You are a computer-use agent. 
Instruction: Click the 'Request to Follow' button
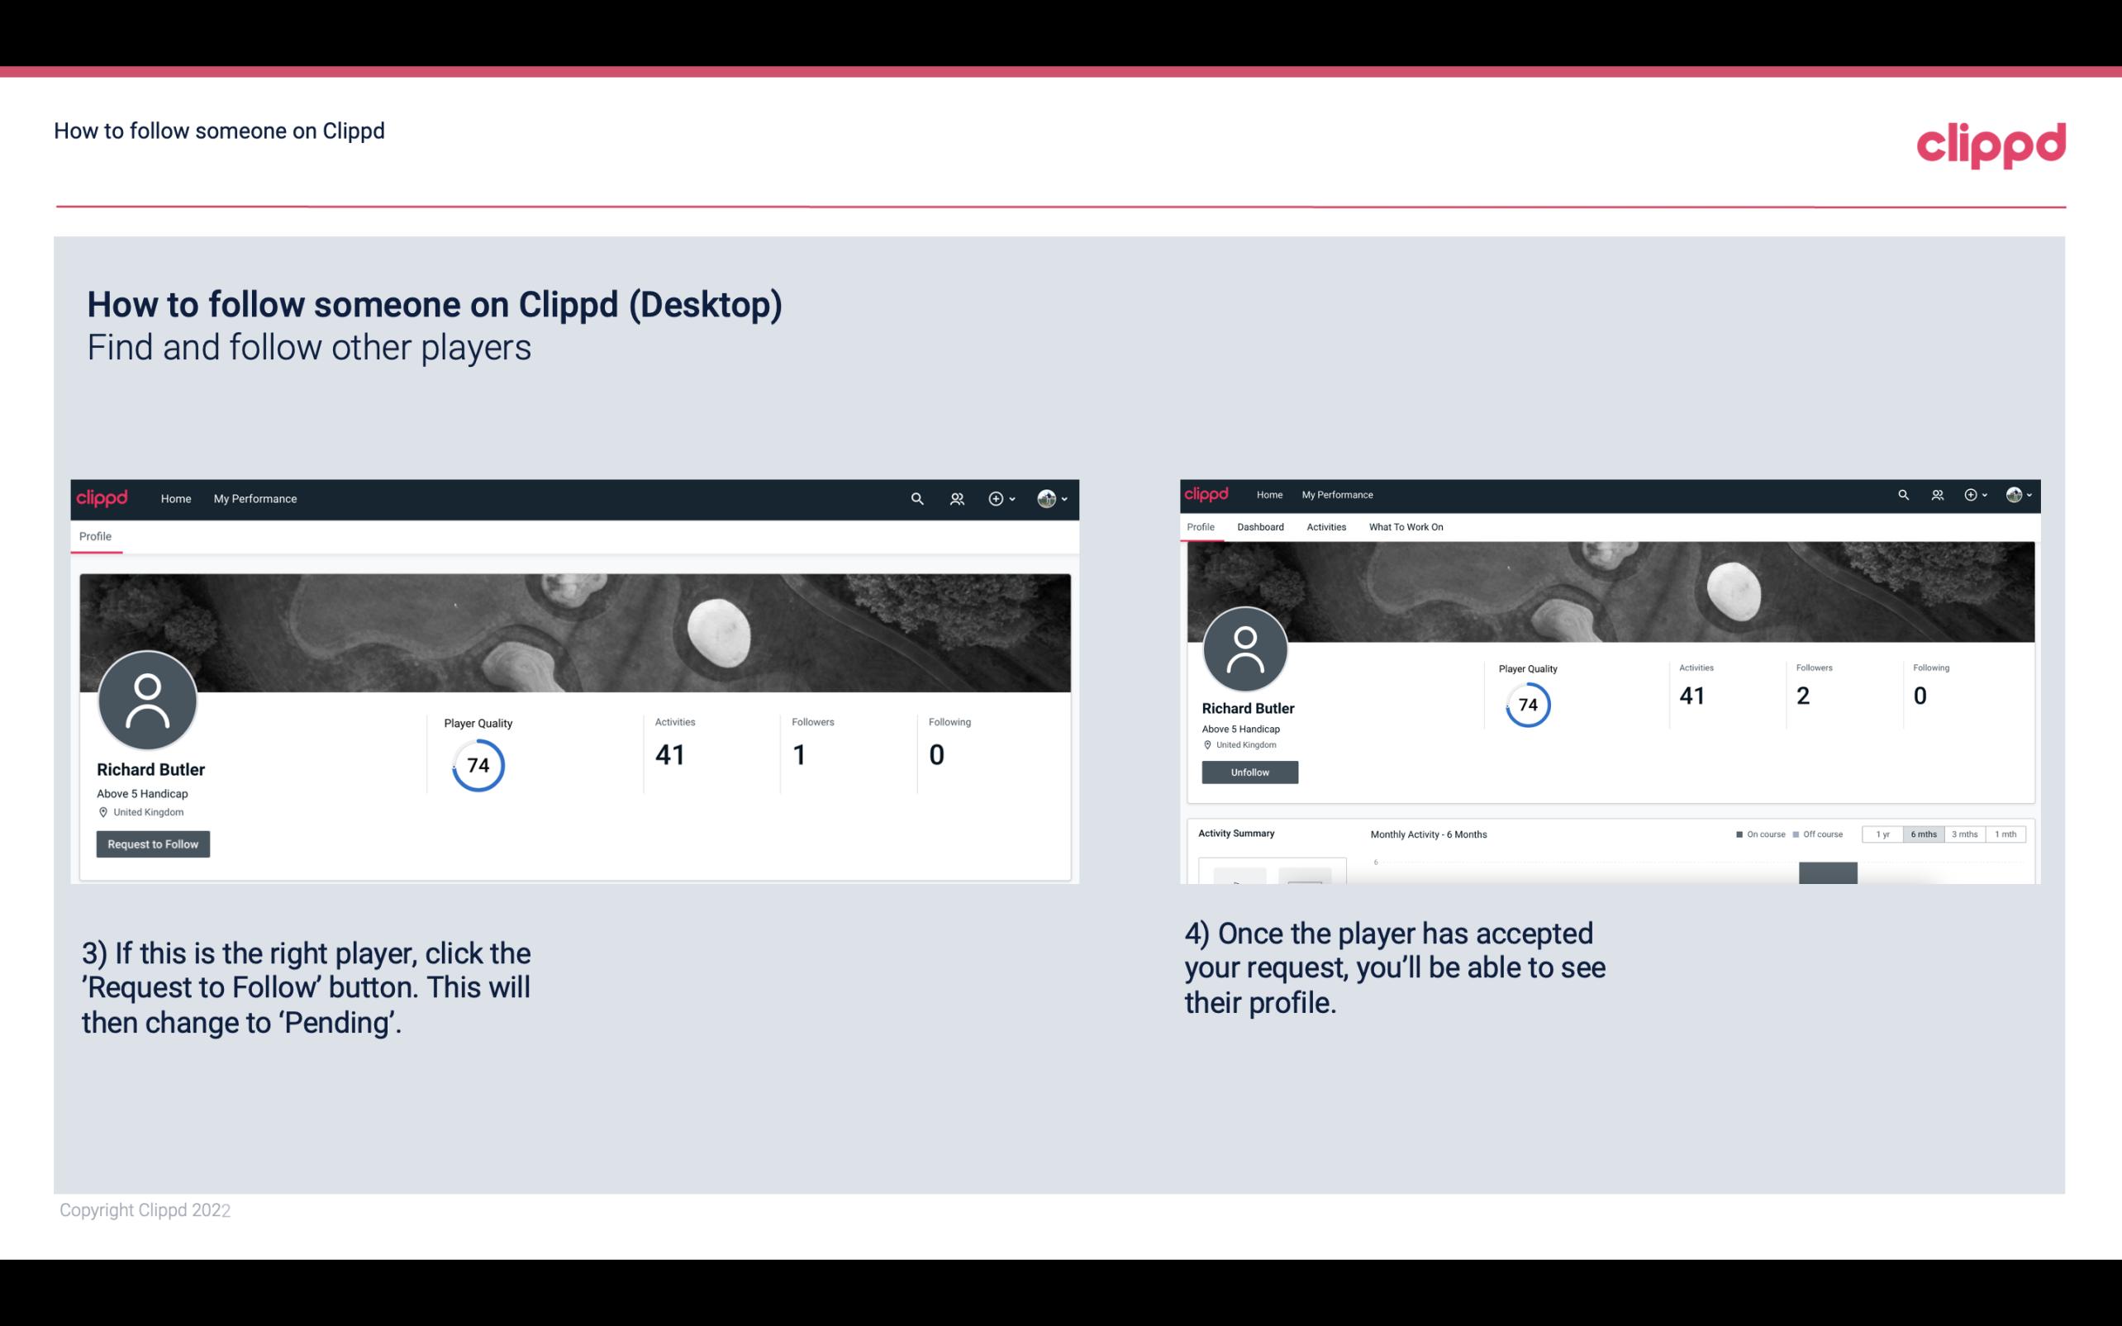point(153,844)
